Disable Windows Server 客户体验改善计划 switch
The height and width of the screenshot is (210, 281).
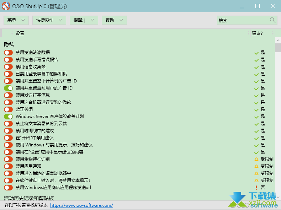point(9,117)
